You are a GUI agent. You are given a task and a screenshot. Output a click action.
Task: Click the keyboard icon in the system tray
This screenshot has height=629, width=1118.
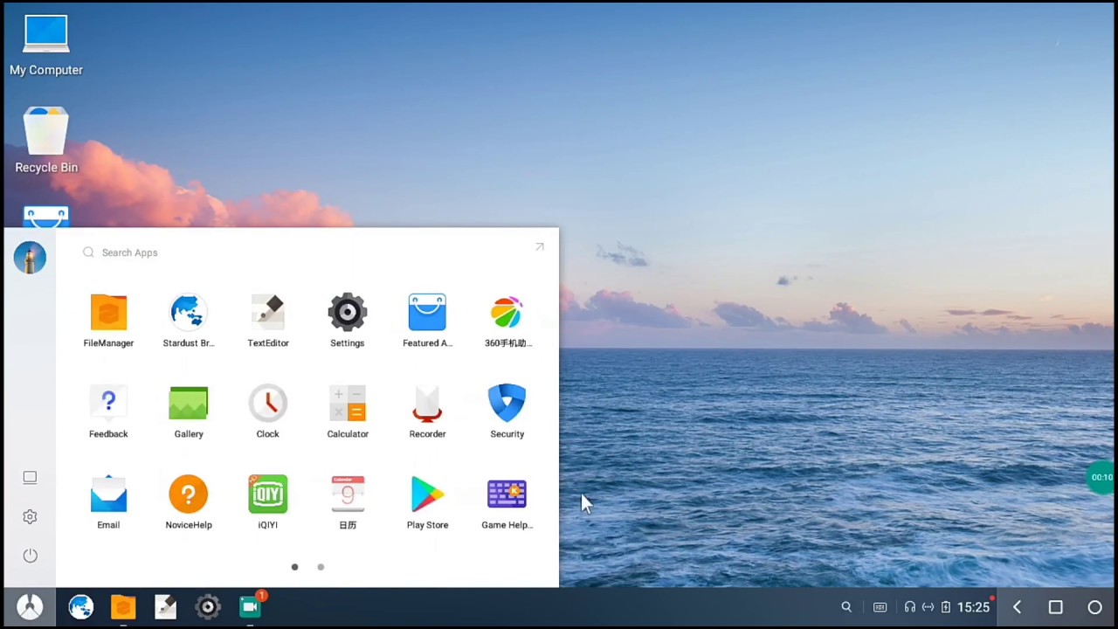click(880, 607)
